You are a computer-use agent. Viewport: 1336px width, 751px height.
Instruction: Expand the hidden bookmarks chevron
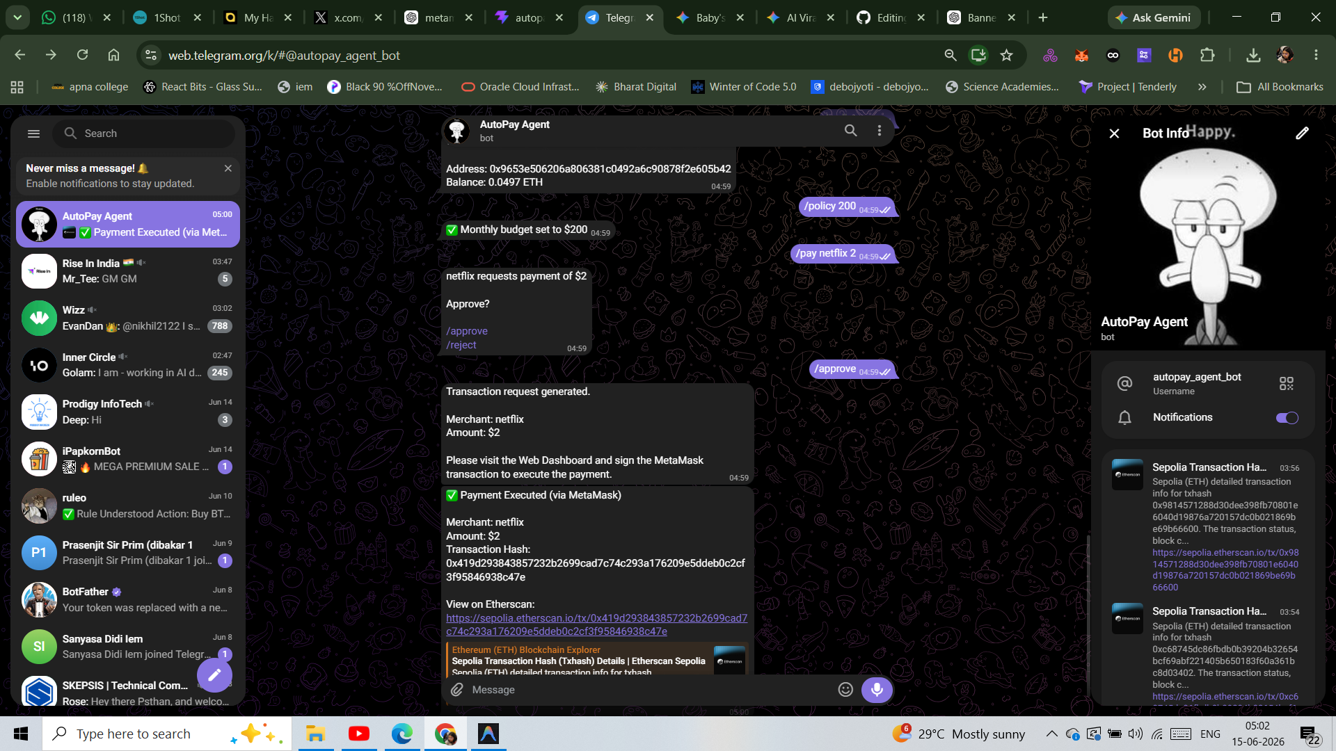point(1202,87)
